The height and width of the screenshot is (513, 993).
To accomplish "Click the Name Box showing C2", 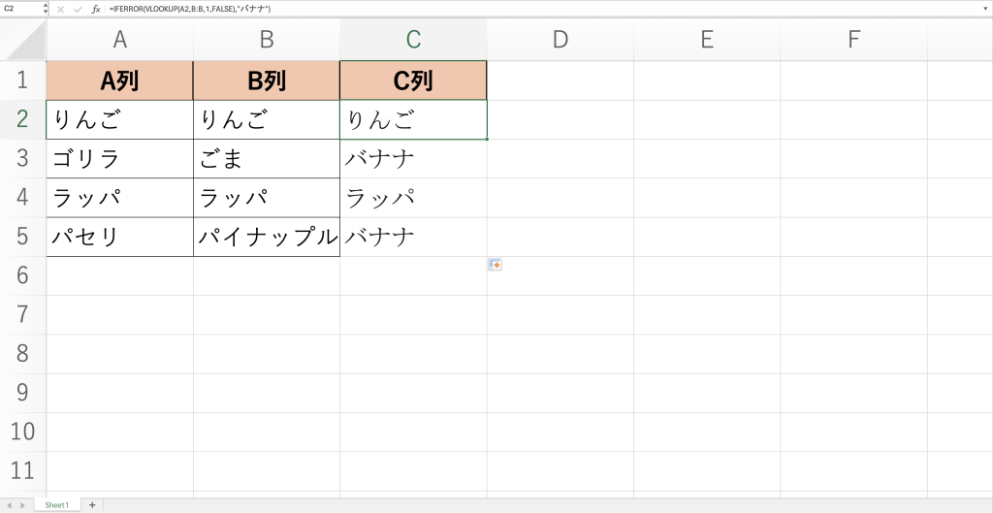I will pos(19,8).
